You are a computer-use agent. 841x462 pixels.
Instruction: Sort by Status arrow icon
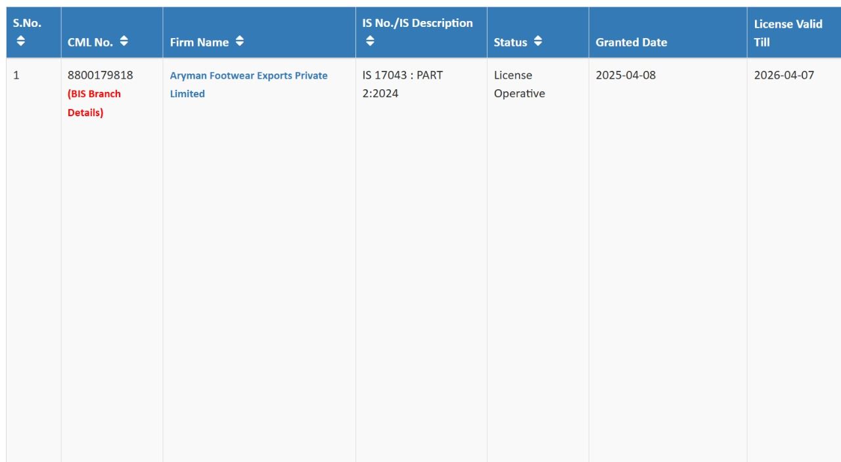(x=538, y=41)
